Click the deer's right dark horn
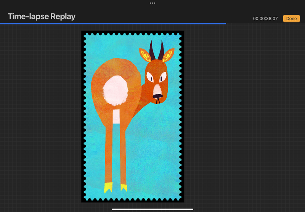 pyautogui.click(x=161, y=49)
